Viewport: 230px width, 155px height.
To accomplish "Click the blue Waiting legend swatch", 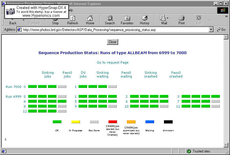I will 150,121.
